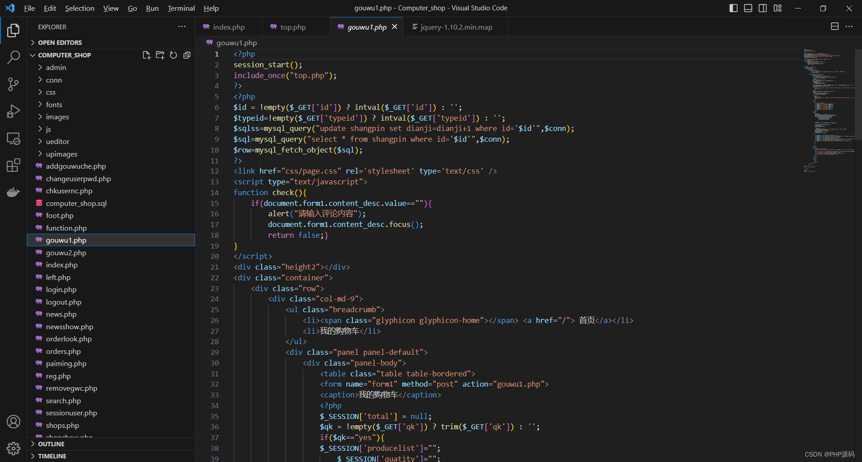The height and width of the screenshot is (462, 862).
Task: Open the Edit menu
Action: (50, 8)
